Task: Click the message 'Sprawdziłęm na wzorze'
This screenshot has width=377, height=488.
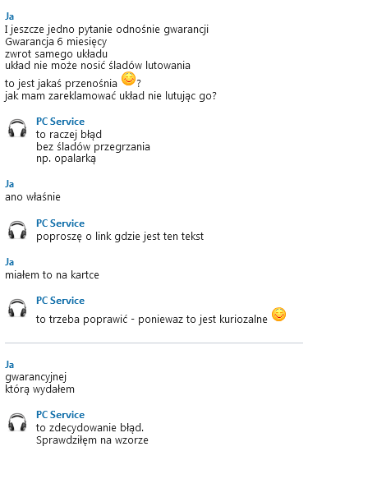Action: [x=92, y=440]
